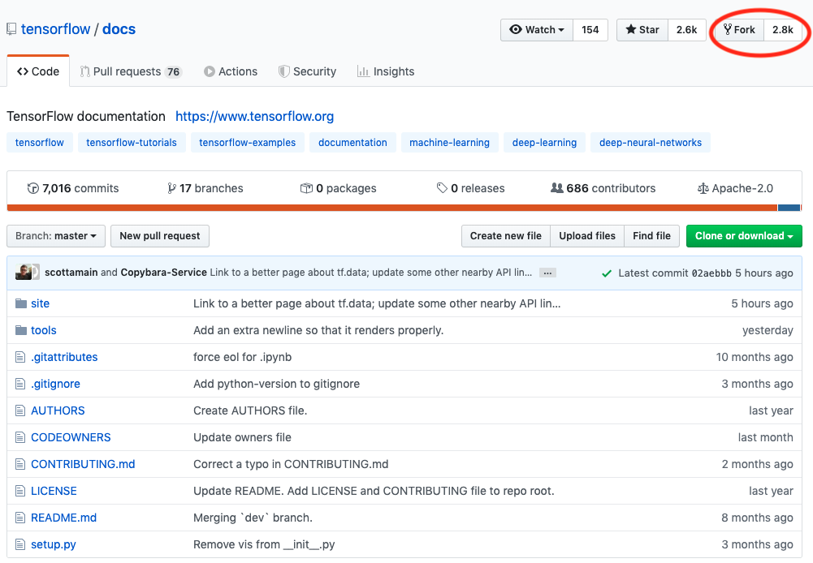Open the Branch: master dropdown
The height and width of the screenshot is (563, 813).
[x=56, y=236]
